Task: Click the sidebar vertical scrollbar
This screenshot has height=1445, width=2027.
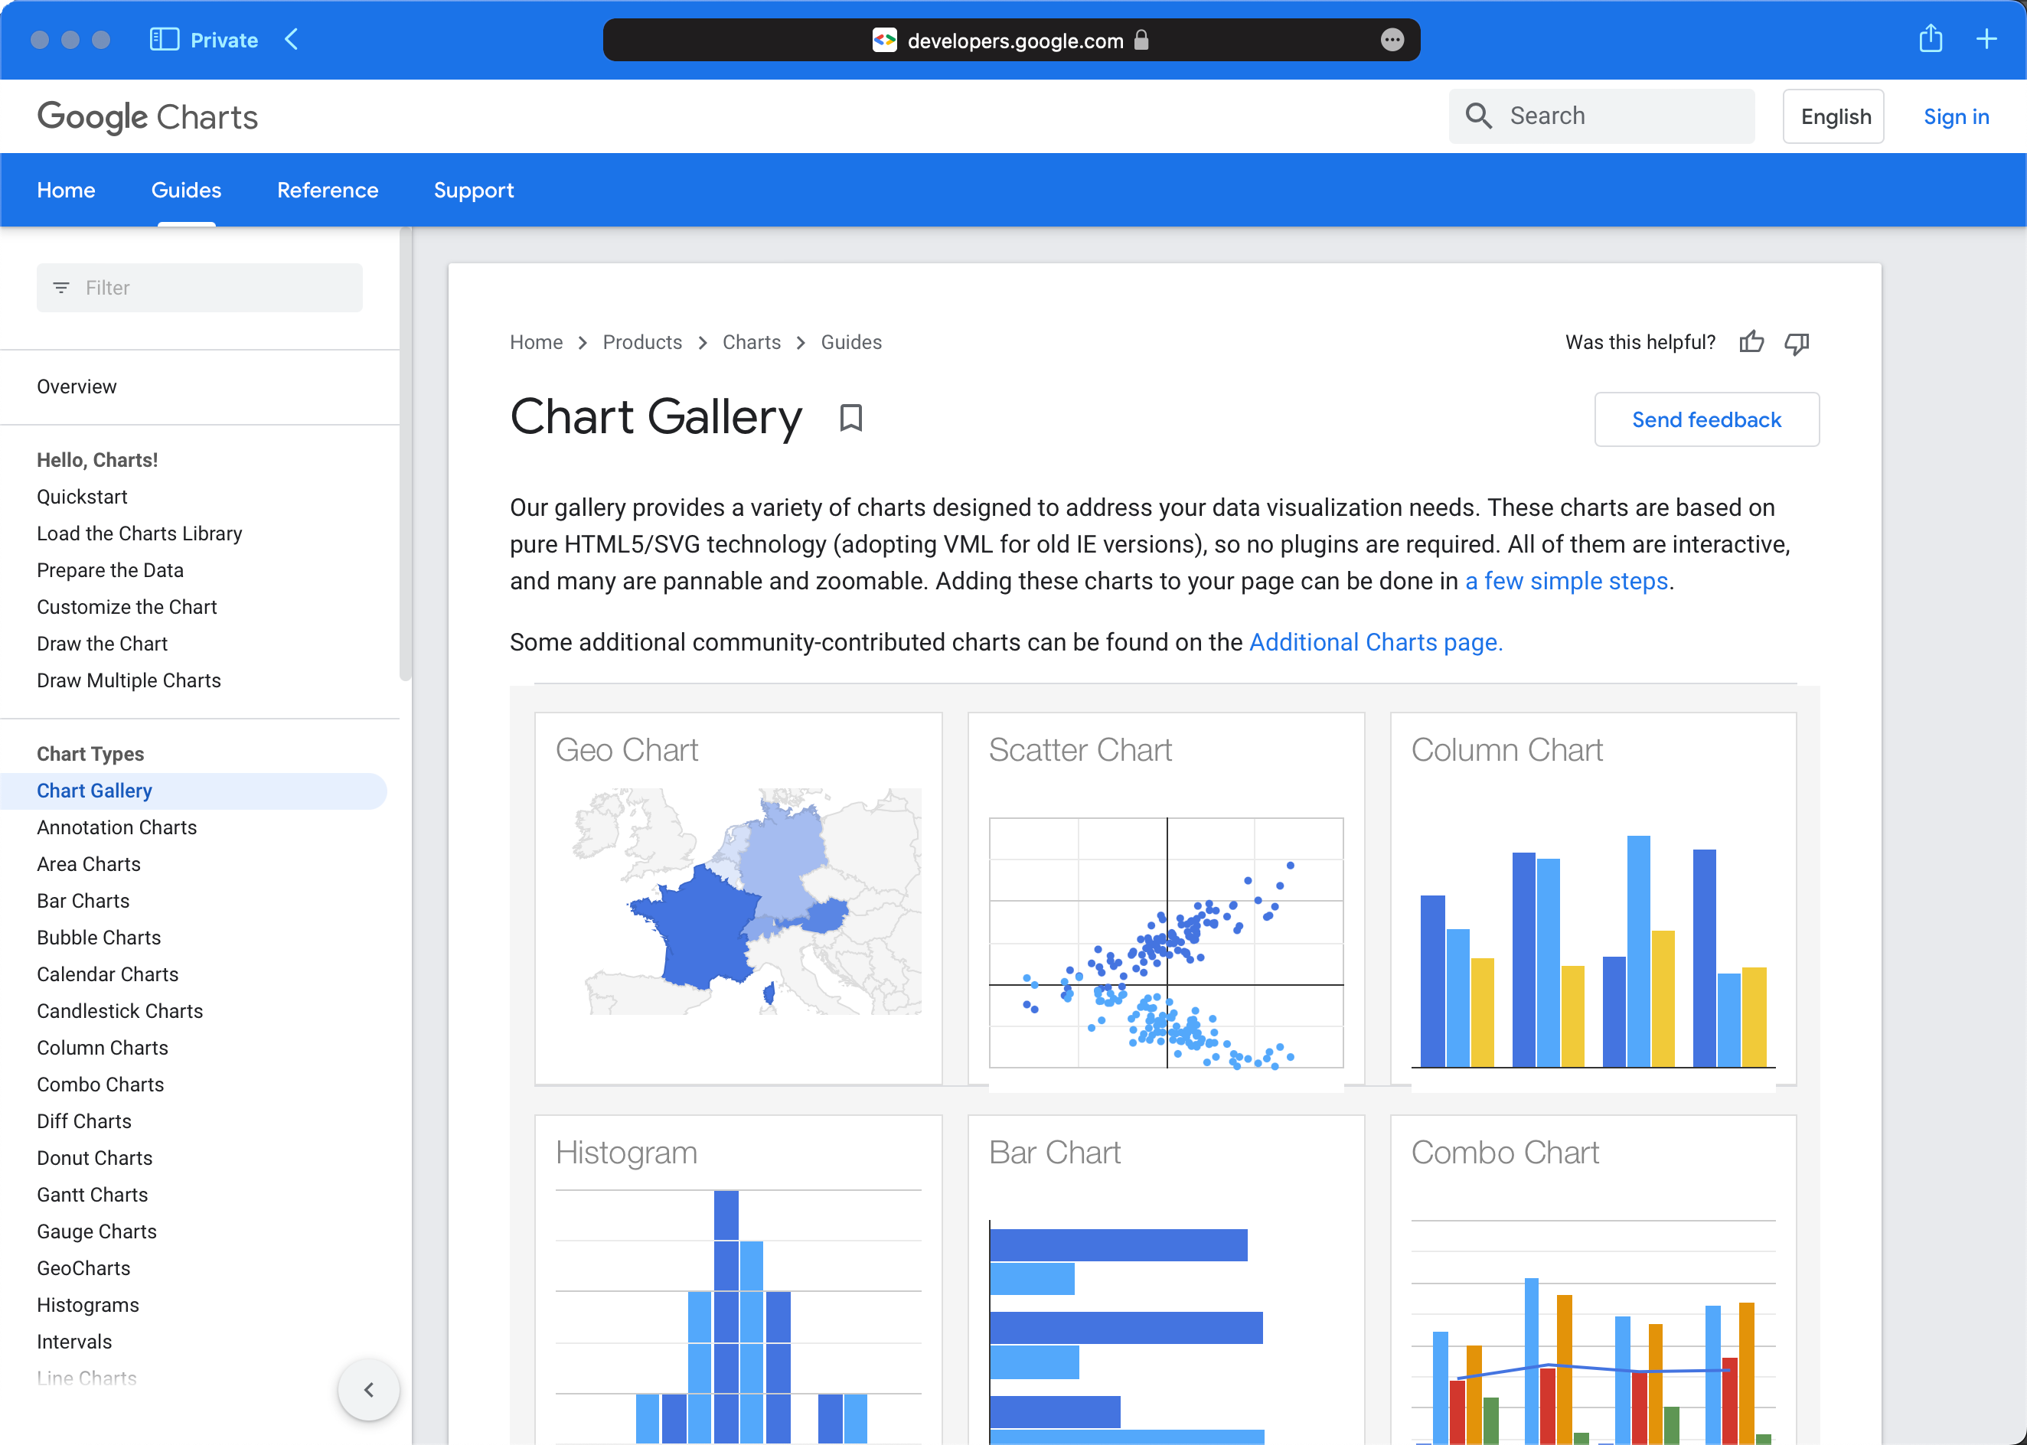Action: pos(406,454)
